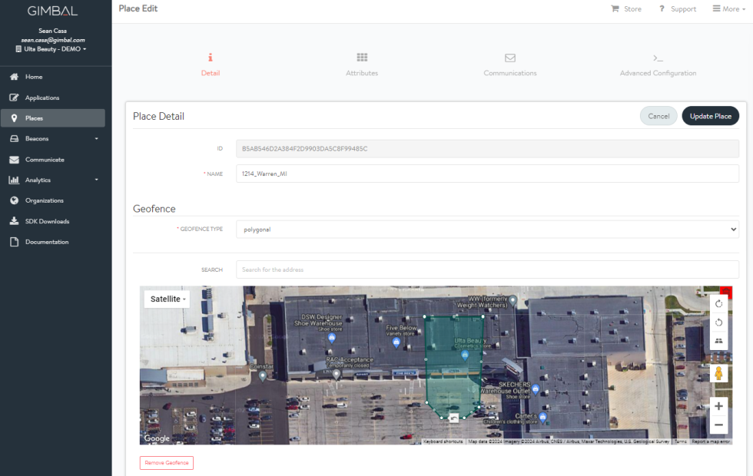Open Organizations using the globe icon

coord(14,200)
